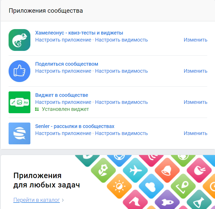215x209 pixels.
Task: Click the Установлен виджет status text
Action: [x=65, y=109]
